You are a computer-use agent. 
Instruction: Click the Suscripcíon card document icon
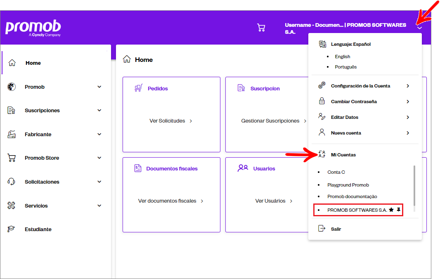(241, 88)
